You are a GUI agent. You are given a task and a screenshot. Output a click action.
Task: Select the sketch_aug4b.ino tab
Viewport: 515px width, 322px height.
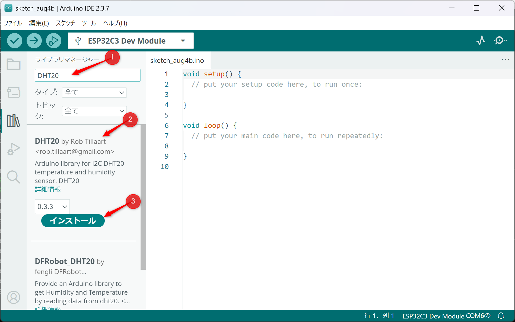click(x=177, y=60)
